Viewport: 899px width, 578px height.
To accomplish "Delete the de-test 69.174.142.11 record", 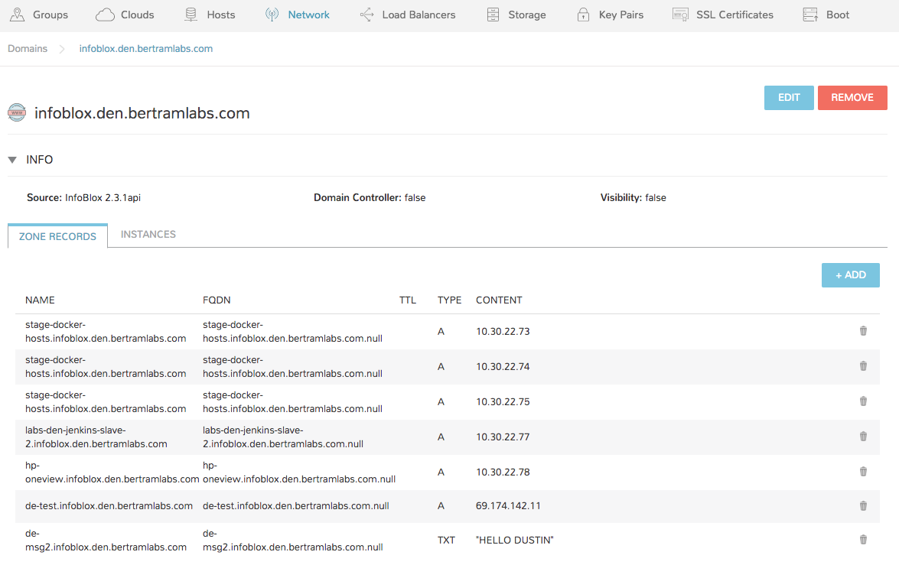I will (x=863, y=506).
